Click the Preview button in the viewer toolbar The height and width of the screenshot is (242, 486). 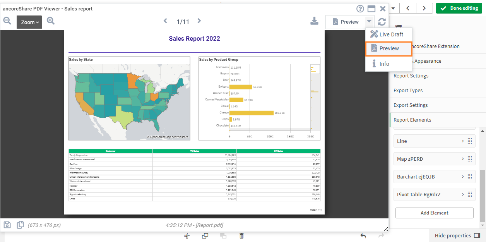(x=346, y=22)
